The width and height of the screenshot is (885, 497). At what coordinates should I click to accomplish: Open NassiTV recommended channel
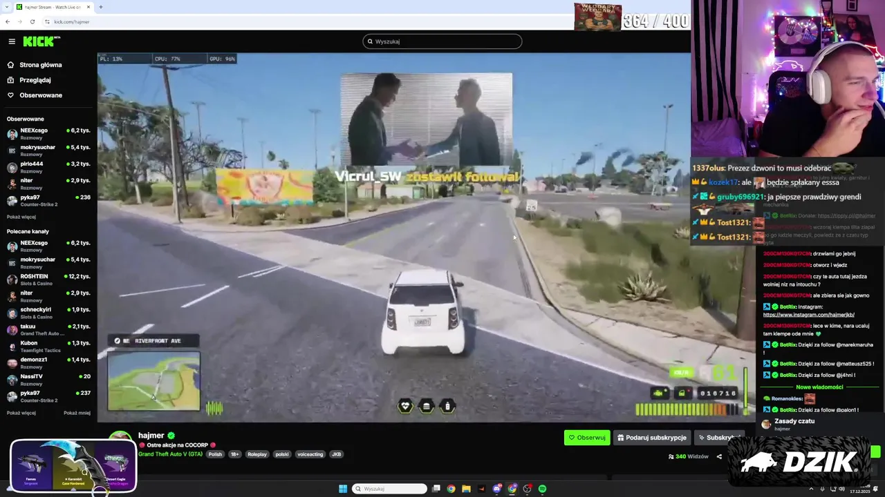coord(48,379)
